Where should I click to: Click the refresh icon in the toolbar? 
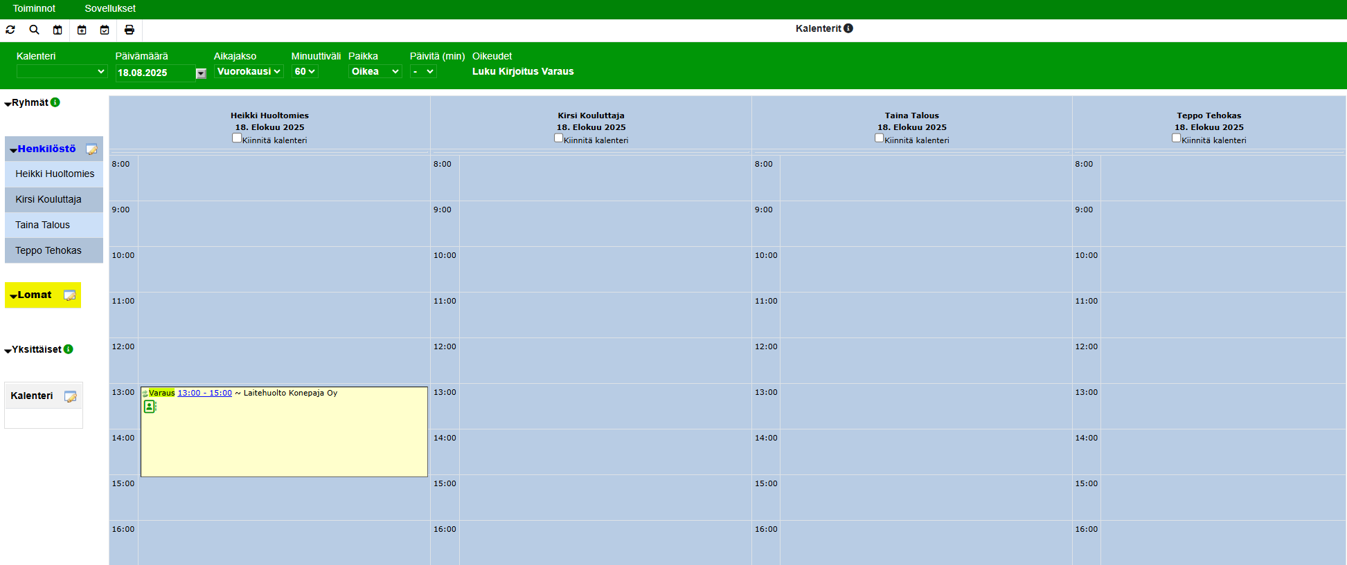pyautogui.click(x=10, y=30)
